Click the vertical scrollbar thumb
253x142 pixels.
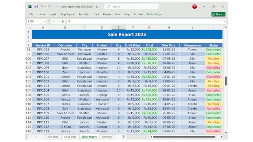226,81
